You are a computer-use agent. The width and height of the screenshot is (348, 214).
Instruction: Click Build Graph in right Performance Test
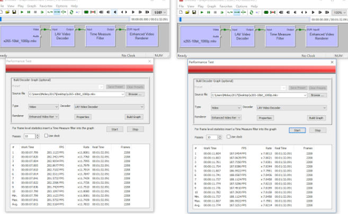pyautogui.click(x=316, y=118)
